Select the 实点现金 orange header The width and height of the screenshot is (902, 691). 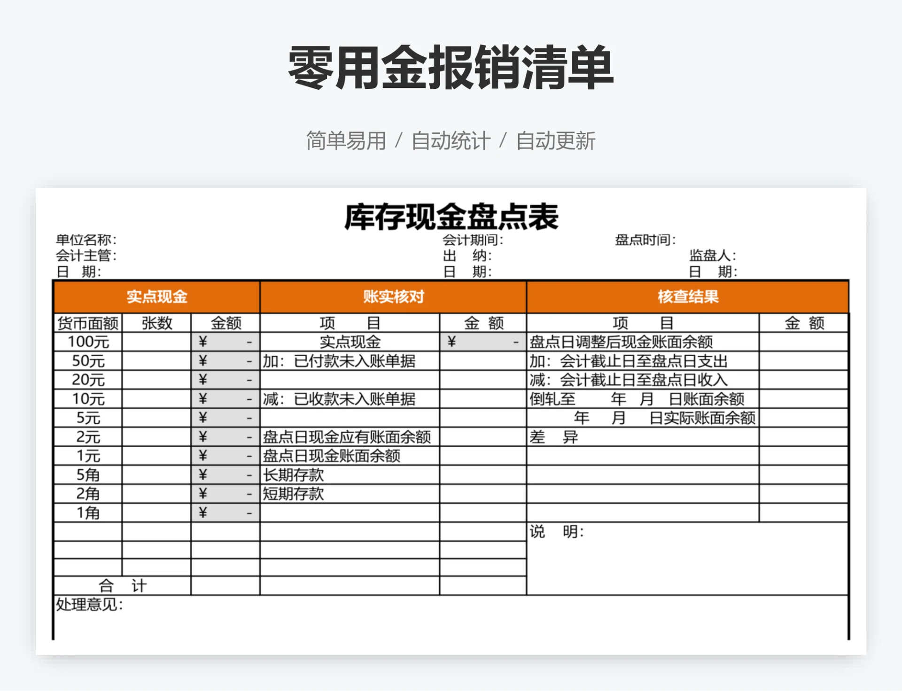pos(155,297)
